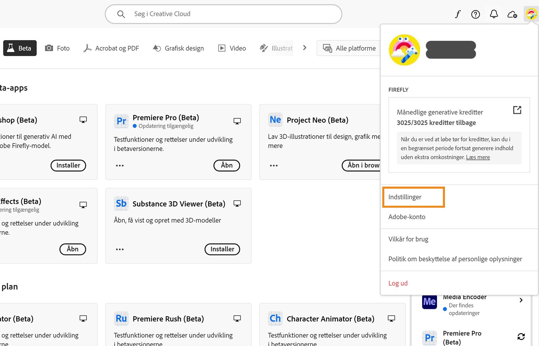Click the Opdatering tilgængelig status text
Screen dimensions: 539x346
tap(166, 126)
